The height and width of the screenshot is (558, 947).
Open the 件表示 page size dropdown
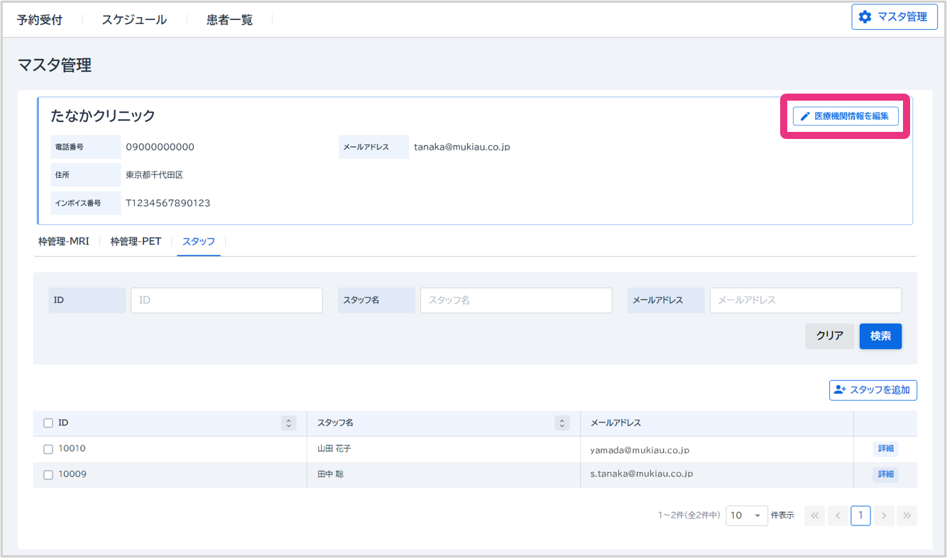tap(746, 515)
